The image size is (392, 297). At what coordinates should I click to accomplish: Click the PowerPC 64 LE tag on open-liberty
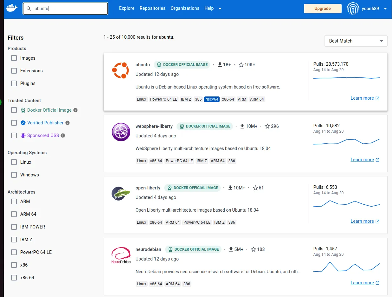[197, 222]
